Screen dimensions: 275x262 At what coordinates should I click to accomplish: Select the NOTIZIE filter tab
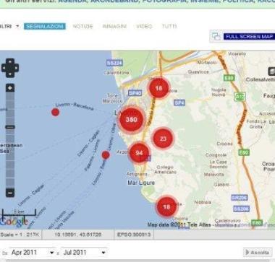tap(82, 26)
